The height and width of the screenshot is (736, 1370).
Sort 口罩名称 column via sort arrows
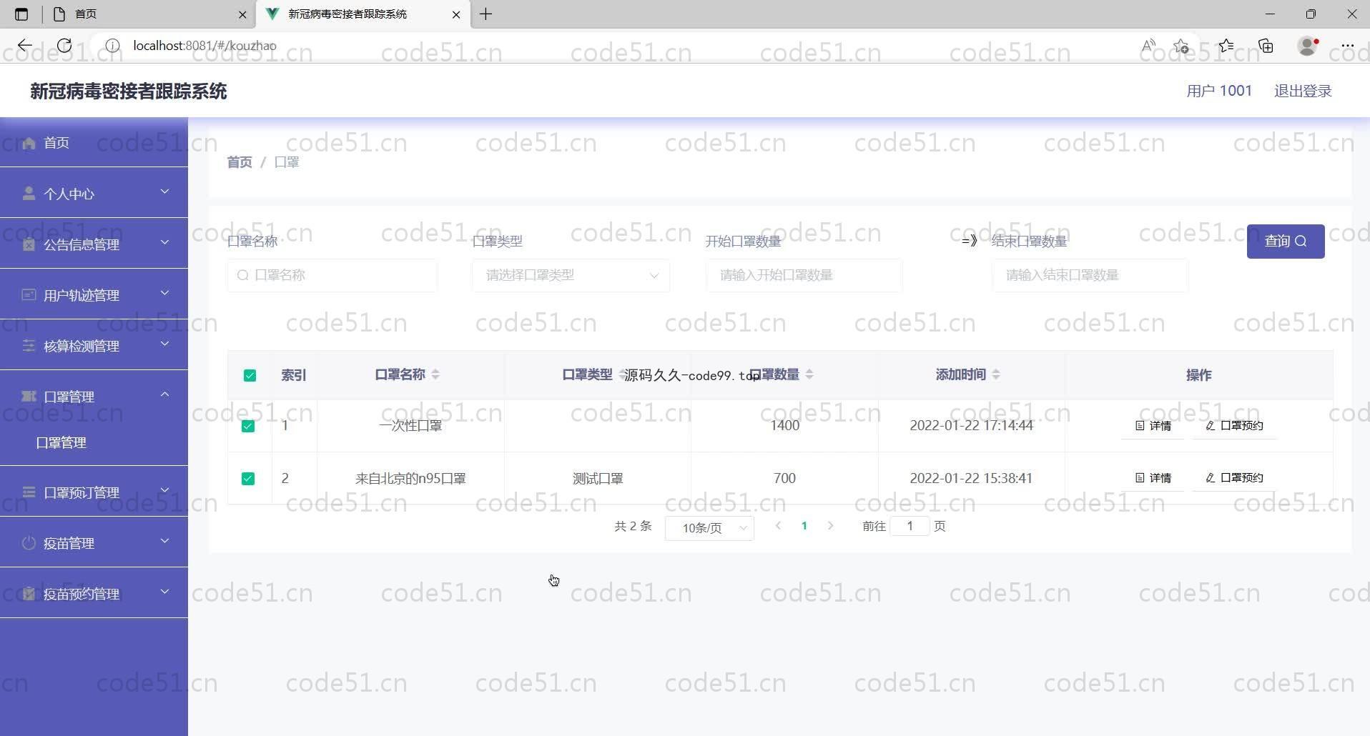[x=435, y=374]
